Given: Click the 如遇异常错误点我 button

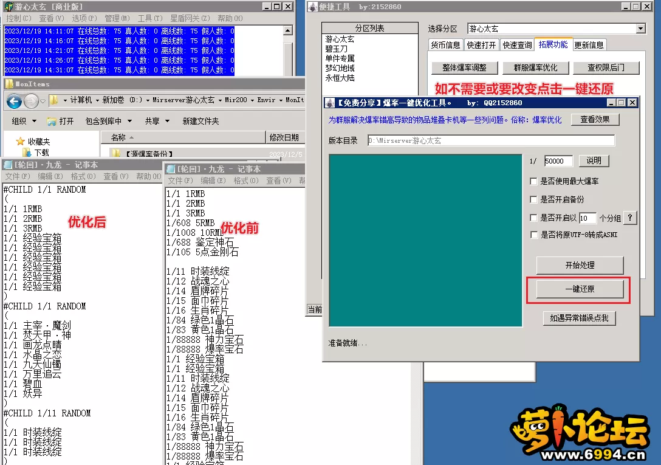Looking at the screenshot, I should click(x=579, y=318).
